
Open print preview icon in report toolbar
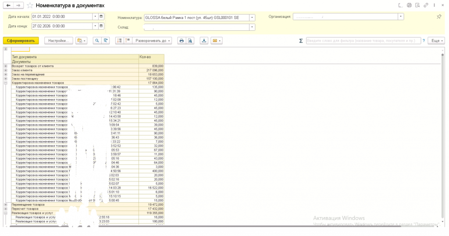point(190,40)
